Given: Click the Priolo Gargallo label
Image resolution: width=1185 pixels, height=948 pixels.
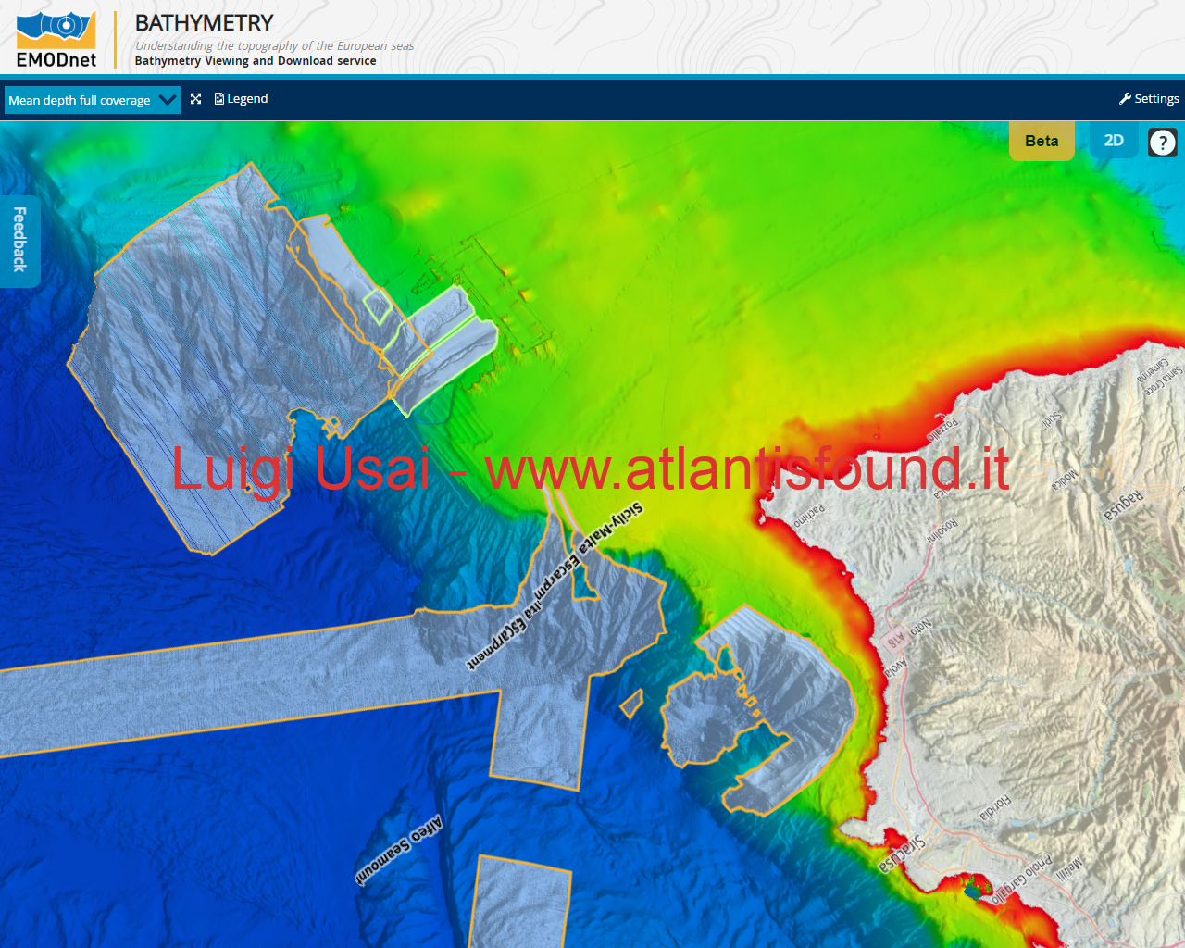Looking at the screenshot, I should point(1022,879).
